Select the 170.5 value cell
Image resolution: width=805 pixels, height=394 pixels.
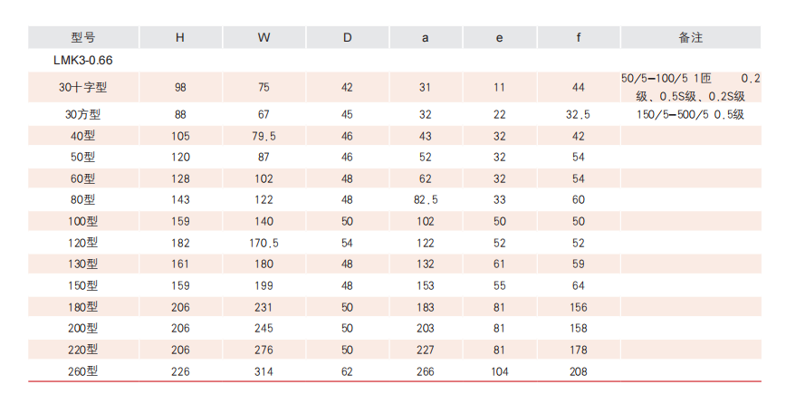pos(264,243)
